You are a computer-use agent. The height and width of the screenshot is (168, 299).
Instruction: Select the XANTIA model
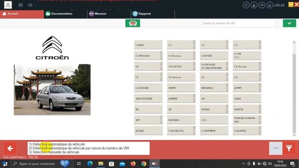[x=247, y=109]
